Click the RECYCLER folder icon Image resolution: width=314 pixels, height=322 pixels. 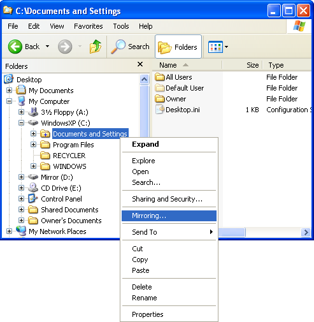pyautogui.click(x=45, y=156)
